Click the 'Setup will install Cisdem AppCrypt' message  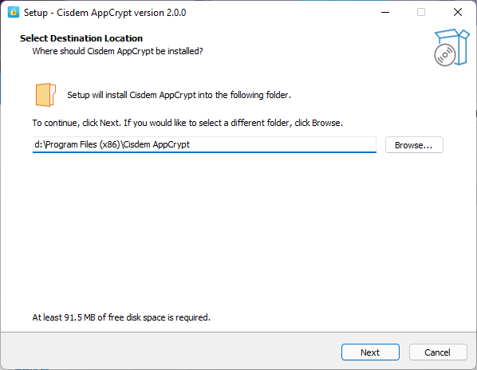click(x=179, y=95)
